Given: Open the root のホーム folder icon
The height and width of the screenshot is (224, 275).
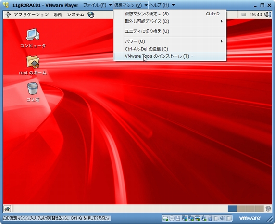Looking at the screenshot, I should click(33, 65).
